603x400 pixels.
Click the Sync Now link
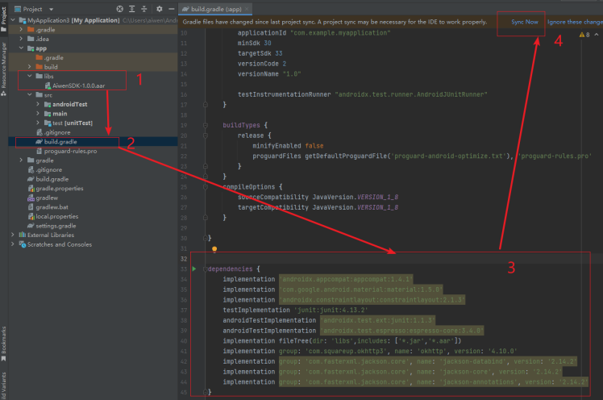525,22
